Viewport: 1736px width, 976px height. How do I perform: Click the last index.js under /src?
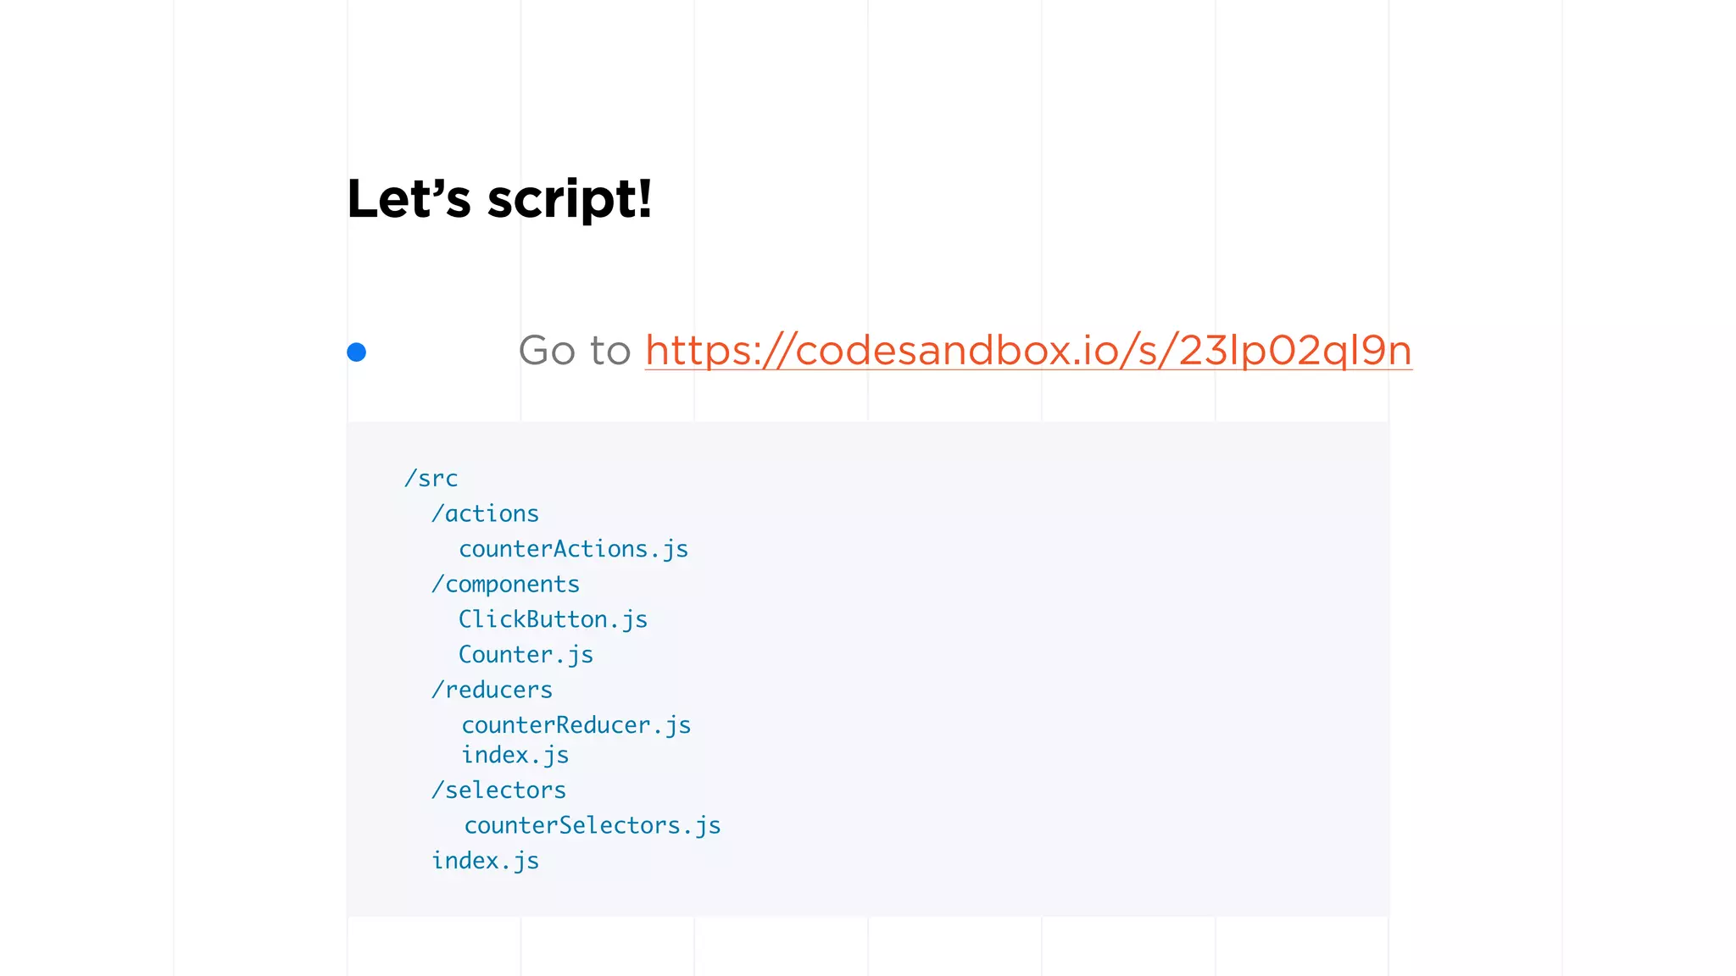point(485,861)
